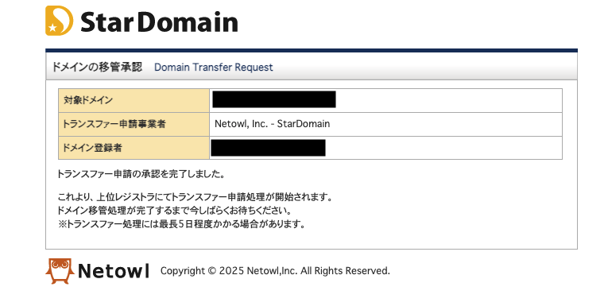Click the StarDomain yellow logo icon

point(59,21)
